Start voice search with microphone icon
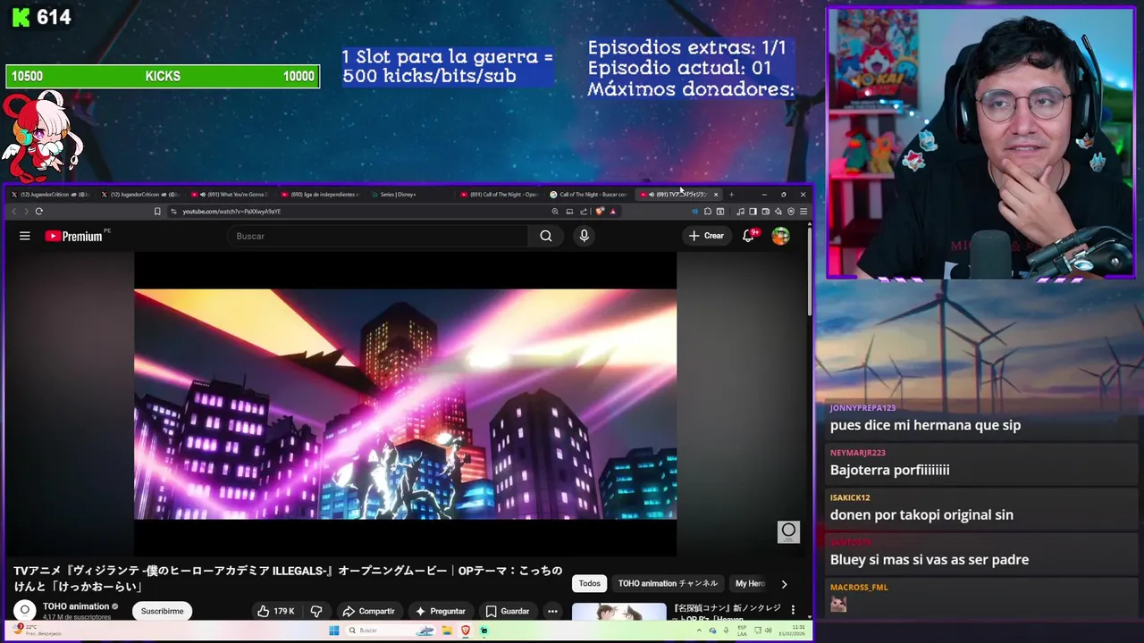Screen dimensions: 1144x643 pos(585,236)
